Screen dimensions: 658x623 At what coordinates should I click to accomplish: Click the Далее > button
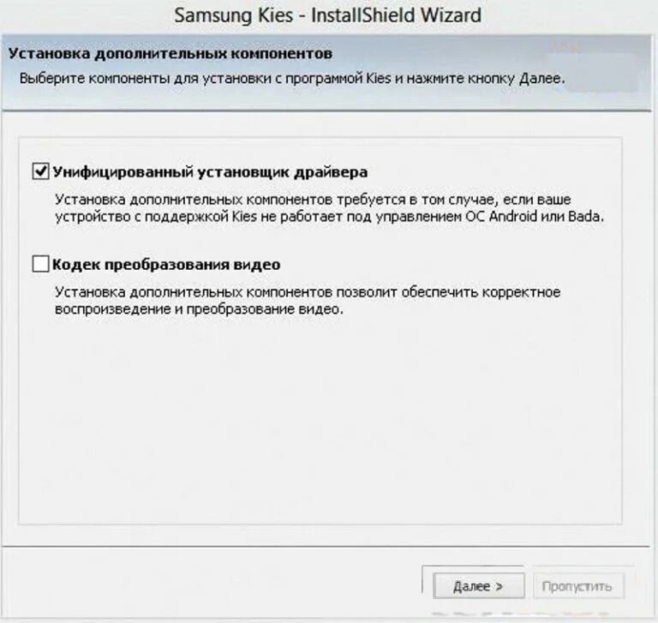[478, 586]
